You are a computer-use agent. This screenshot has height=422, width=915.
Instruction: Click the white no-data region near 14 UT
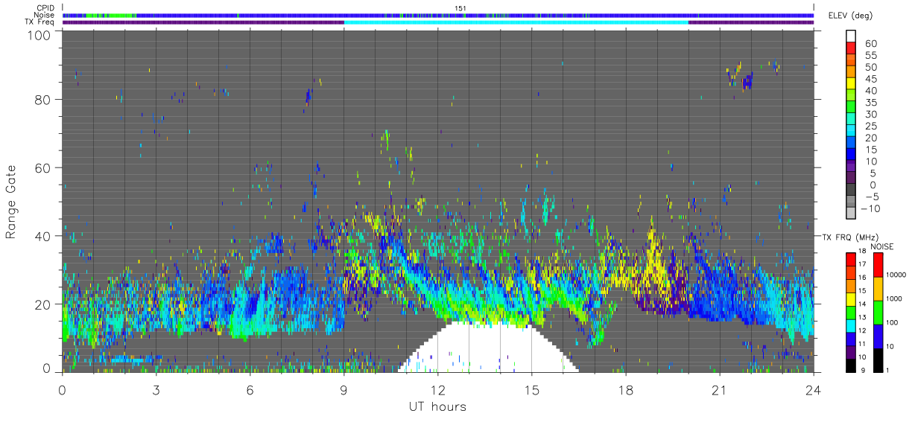point(488,348)
